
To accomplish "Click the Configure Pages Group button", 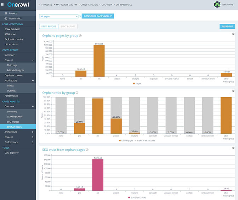I will pos(98,16).
